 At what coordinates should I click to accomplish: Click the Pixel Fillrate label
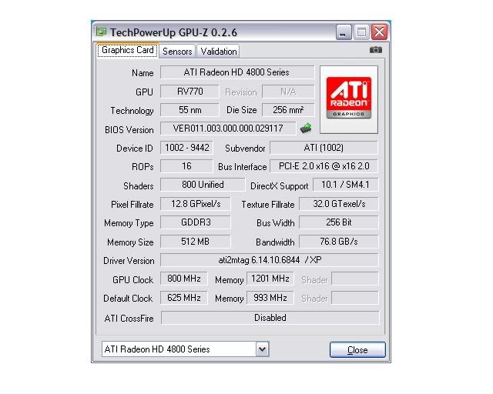[132, 205]
